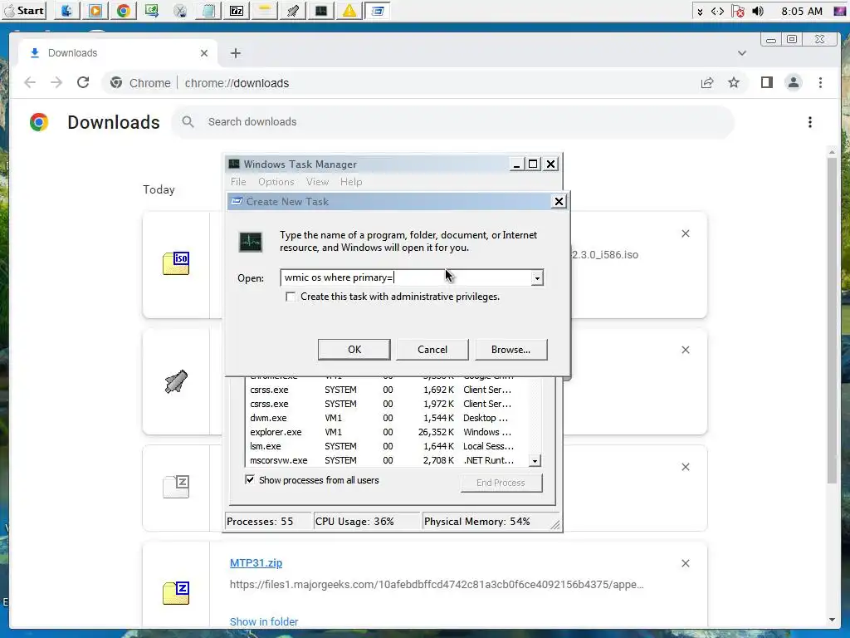
Task: Click the End Process button
Action: pos(501,483)
